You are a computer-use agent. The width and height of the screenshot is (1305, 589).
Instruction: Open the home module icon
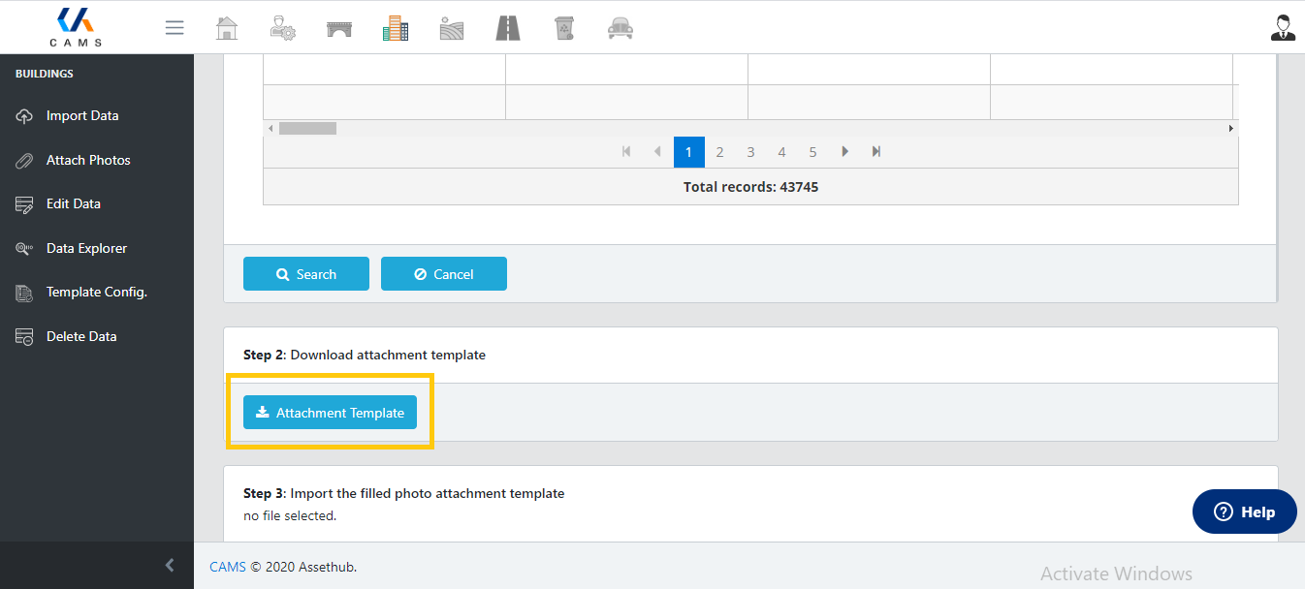point(227,28)
